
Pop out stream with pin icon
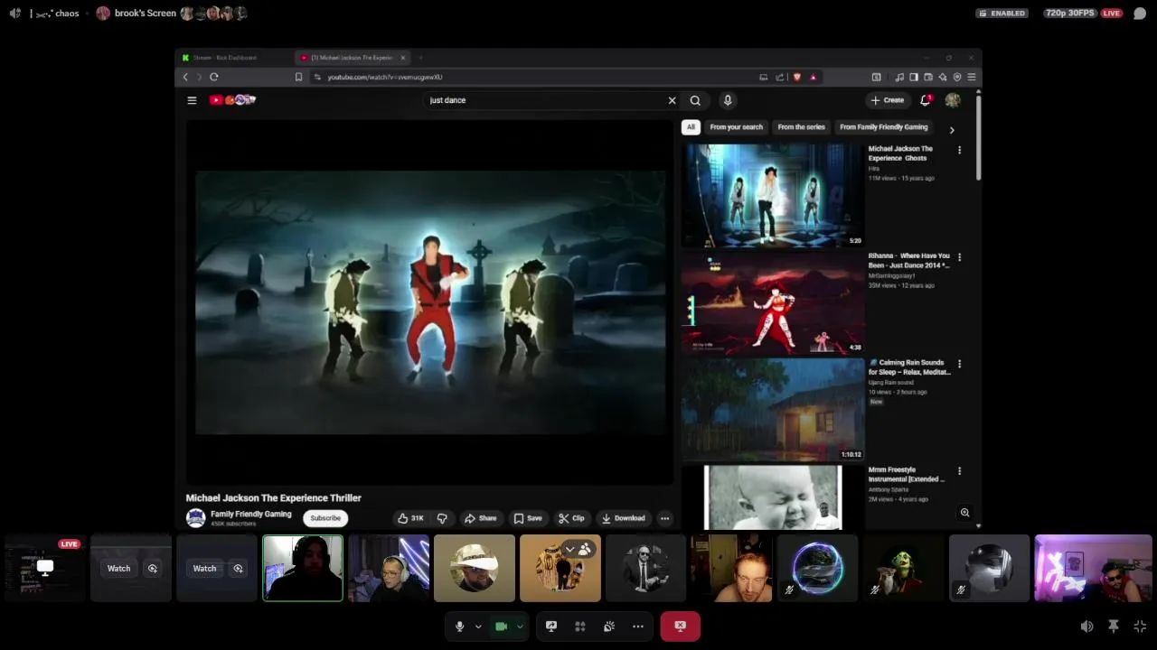tap(1114, 627)
